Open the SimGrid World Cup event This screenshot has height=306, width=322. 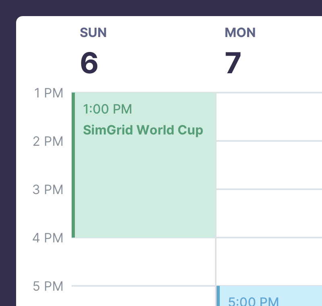(143, 130)
